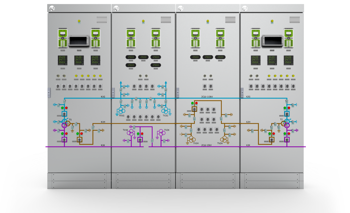Viewport: 350px width, 213px height.
Task: Select the TV2H voltage transformer symbol
Action: tap(225, 139)
